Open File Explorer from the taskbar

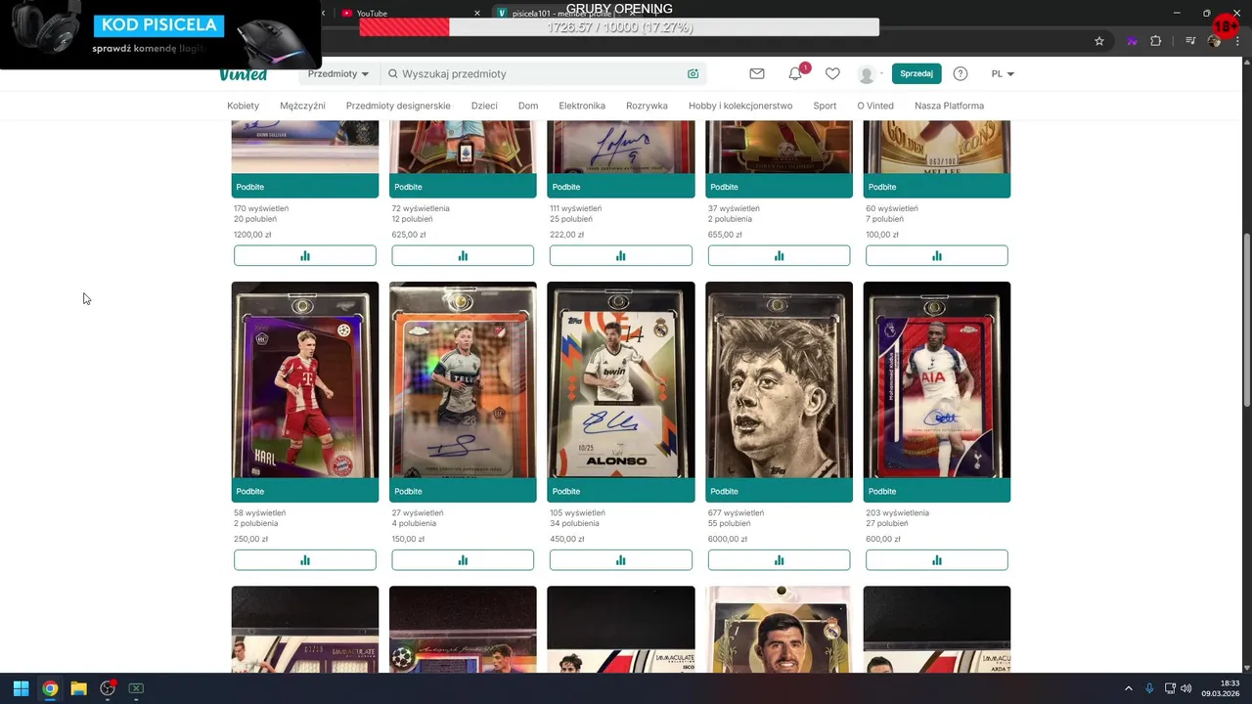tap(78, 688)
